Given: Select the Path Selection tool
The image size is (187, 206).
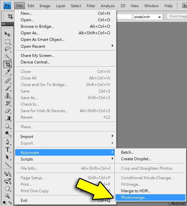Looking at the screenshot, I should 7,157.
